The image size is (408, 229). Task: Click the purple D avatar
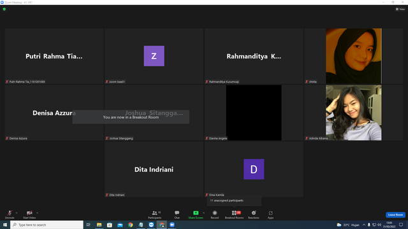[x=254, y=169]
